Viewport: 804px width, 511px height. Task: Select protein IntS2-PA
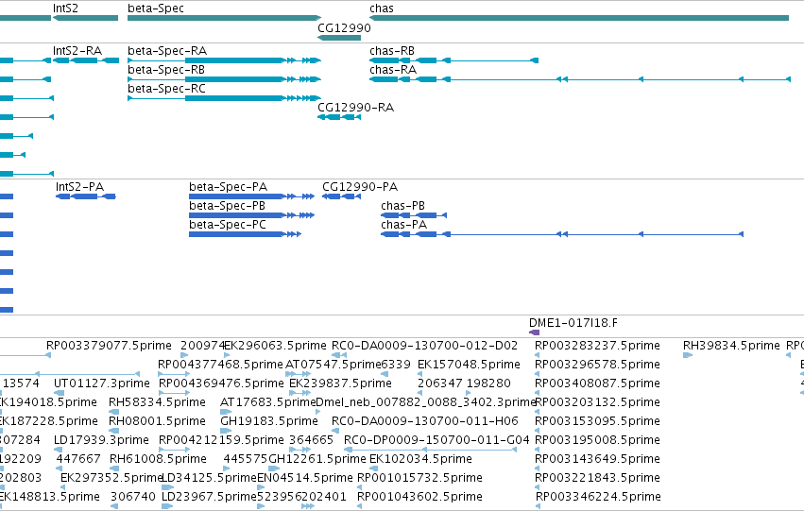tap(86, 196)
